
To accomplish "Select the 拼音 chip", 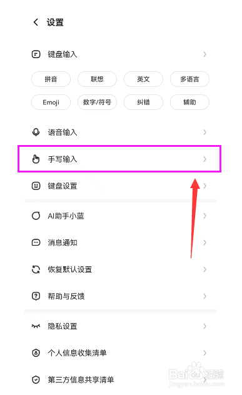I will (x=51, y=79).
